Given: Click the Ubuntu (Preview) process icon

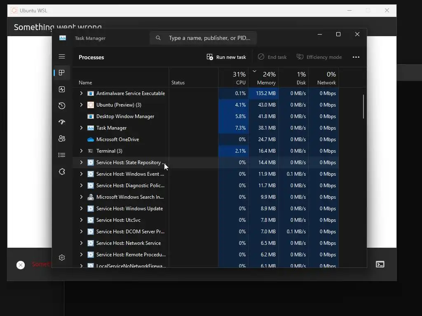Looking at the screenshot, I should (x=91, y=105).
